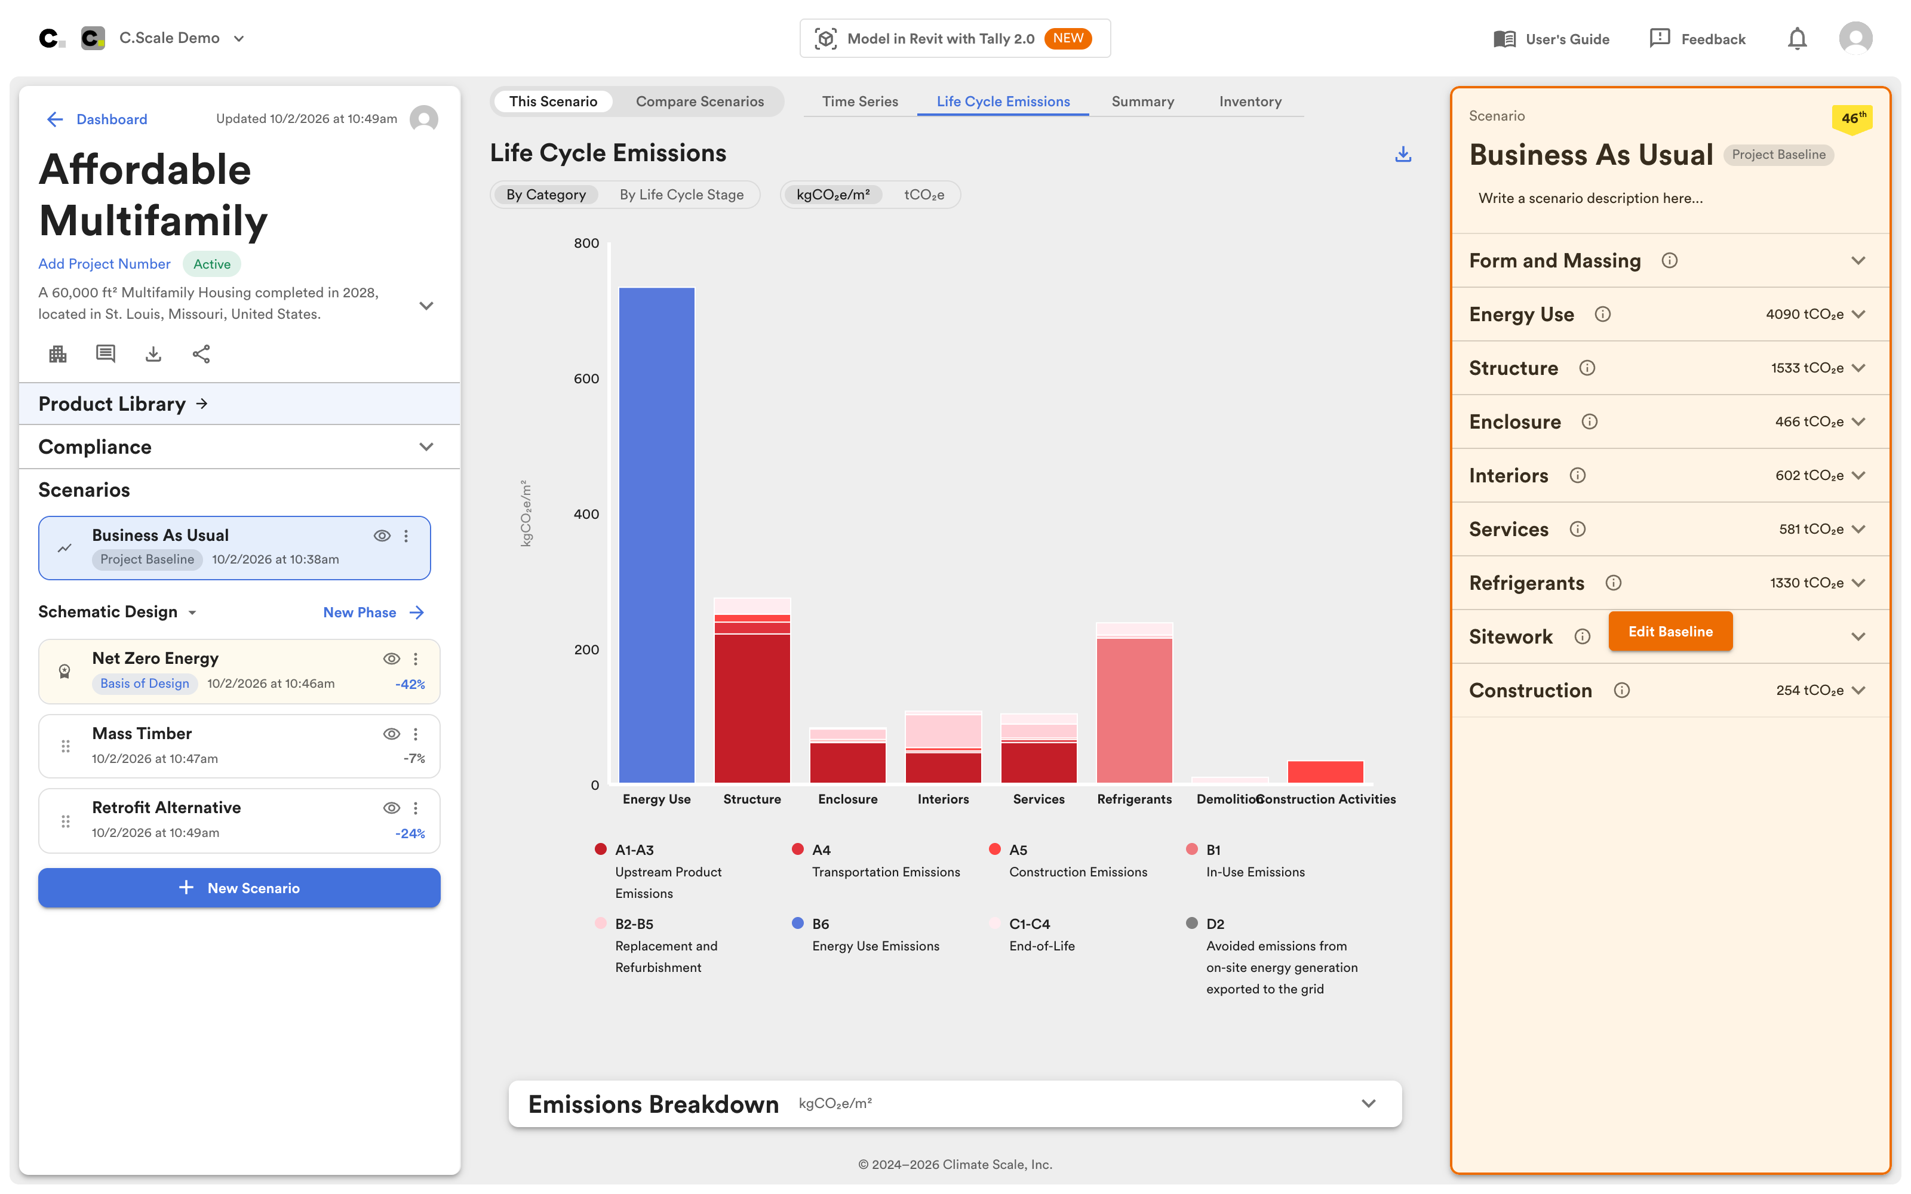Click drag handle of Retrofit Alternative scenario
This screenshot has height=1194, width=1911.
[x=66, y=821]
